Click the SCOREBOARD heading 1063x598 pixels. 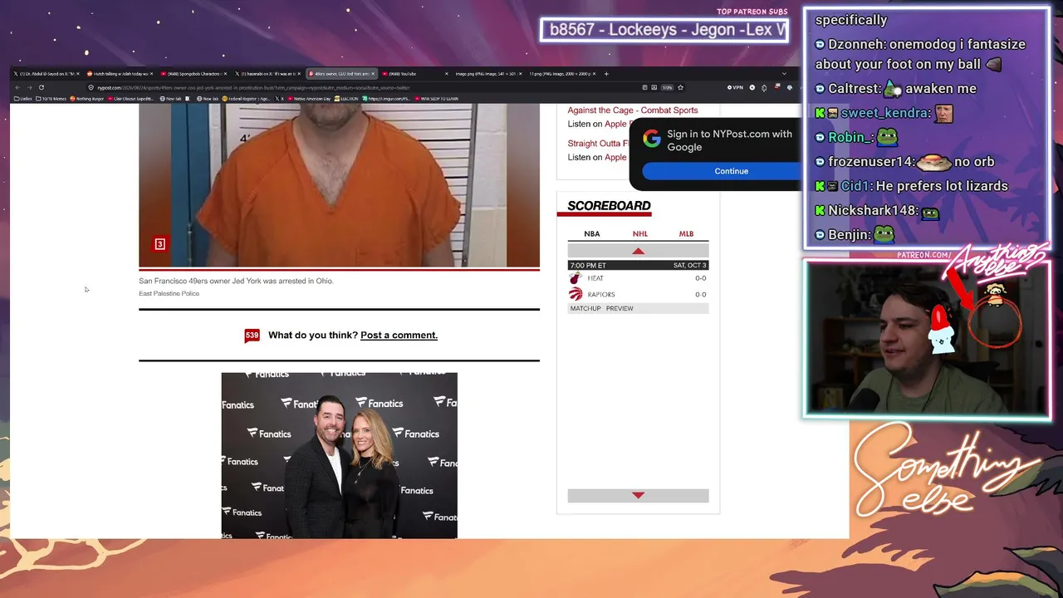pos(609,206)
